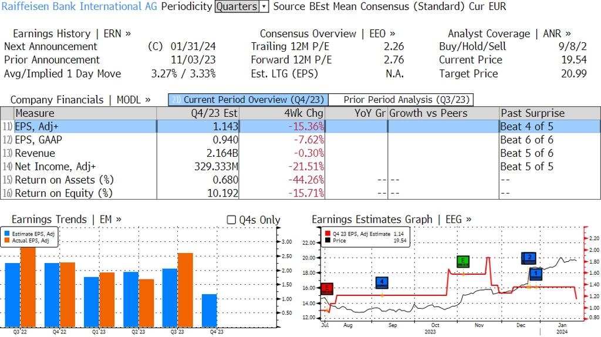Click Raiffeisen Bank International AG title
The width and height of the screenshot is (601, 337).
(x=79, y=6)
